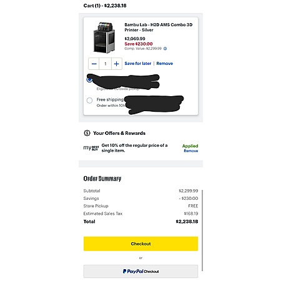This screenshot has height=281, width=281.
Task: Select the Free shipping radio option
Action: tap(89, 101)
